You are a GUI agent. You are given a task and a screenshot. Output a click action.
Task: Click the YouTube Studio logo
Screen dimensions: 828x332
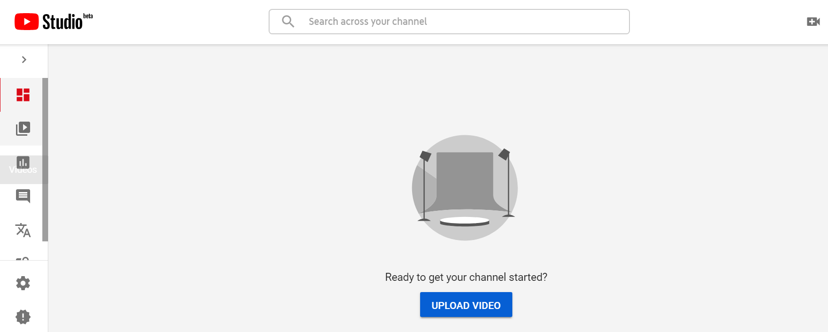coord(54,22)
